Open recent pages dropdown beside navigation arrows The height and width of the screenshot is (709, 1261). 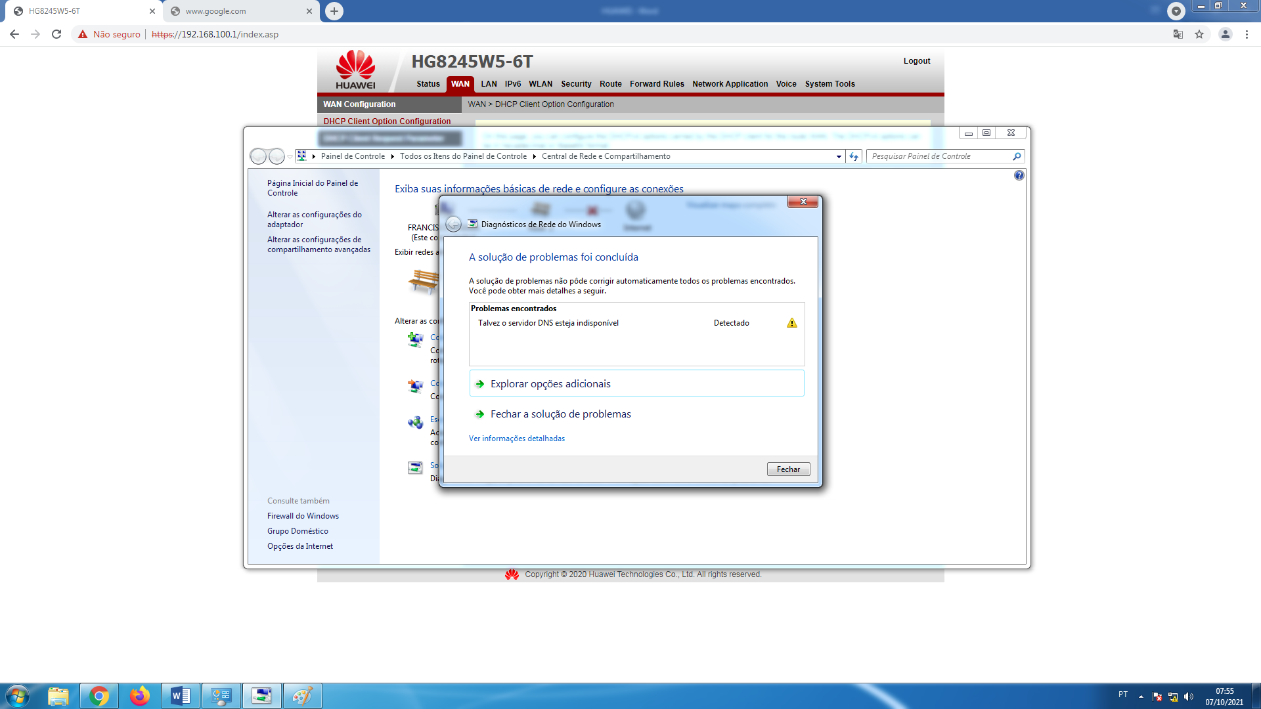click(290, 156)
